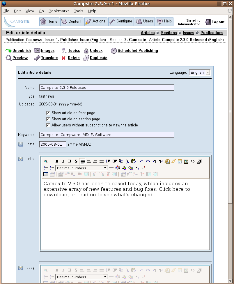
Task: Click Translate article link
Action: (x=49, y=58)
